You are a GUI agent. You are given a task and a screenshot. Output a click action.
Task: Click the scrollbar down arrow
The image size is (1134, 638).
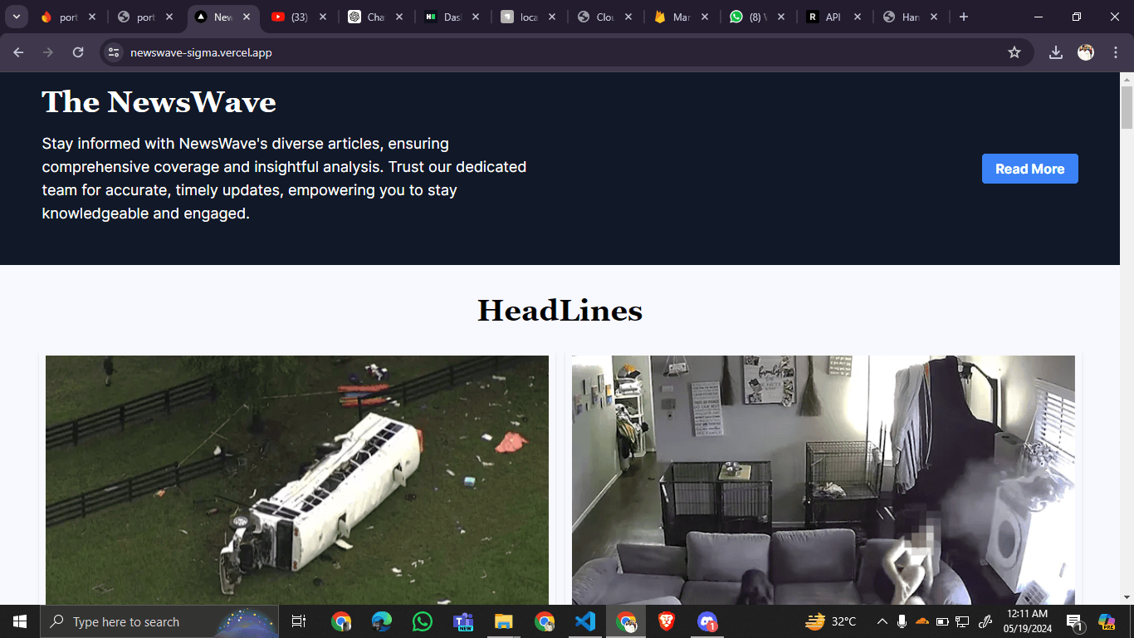click(x=1127, y=597)
